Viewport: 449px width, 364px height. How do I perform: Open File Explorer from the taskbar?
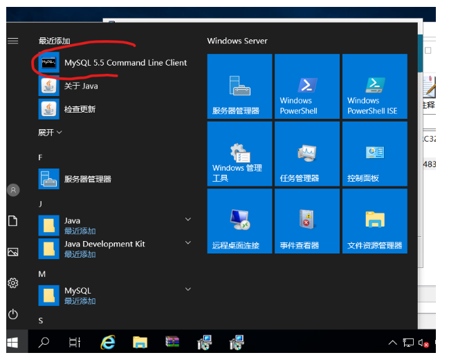(140, 343)
